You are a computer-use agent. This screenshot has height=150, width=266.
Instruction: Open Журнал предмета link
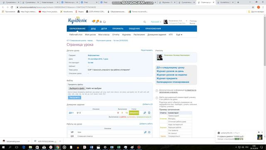(167, 78)
